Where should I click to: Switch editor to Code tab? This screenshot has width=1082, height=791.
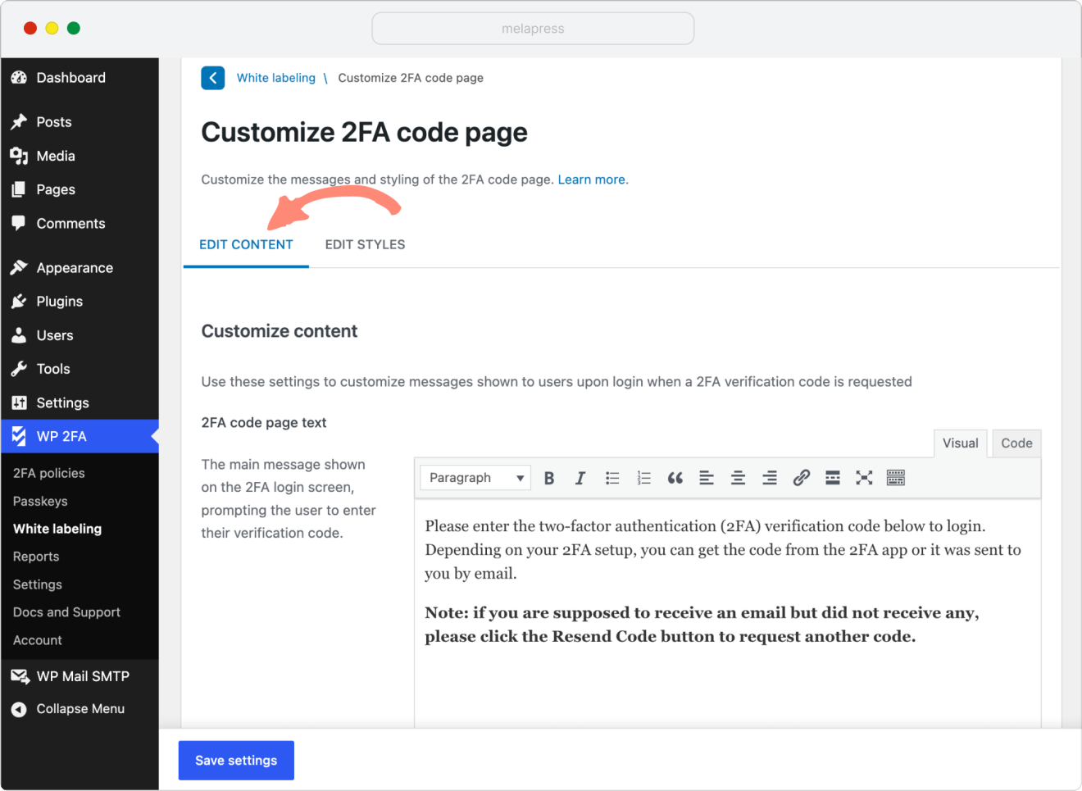coord(1016,443)
